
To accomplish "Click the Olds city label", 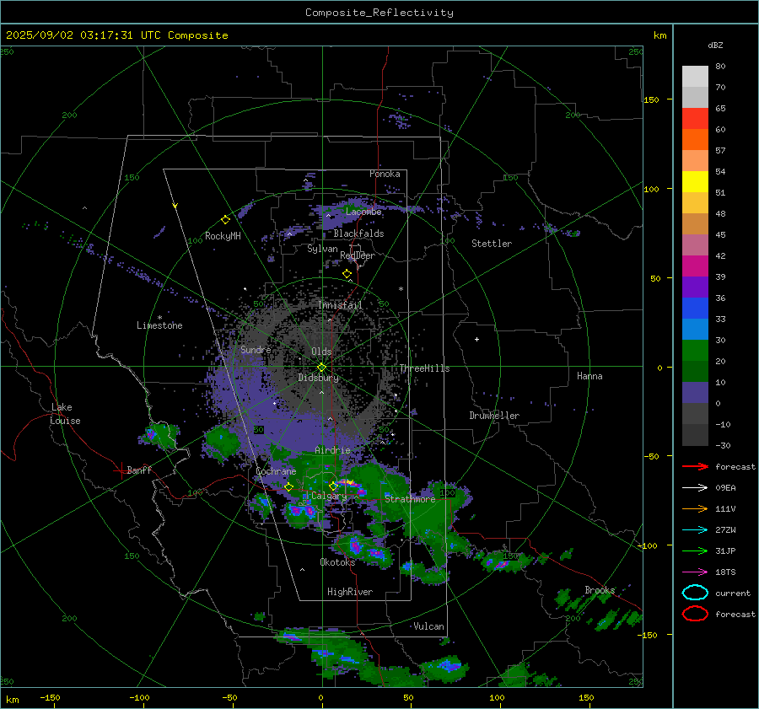I will click(321, 352).
